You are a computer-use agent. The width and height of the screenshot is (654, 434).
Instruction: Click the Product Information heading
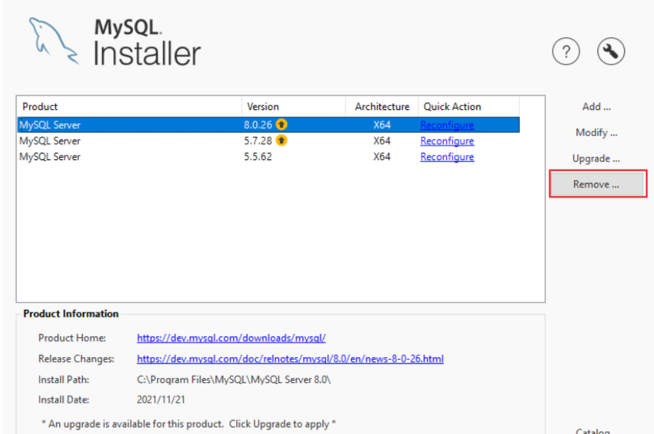coord(71,314)
